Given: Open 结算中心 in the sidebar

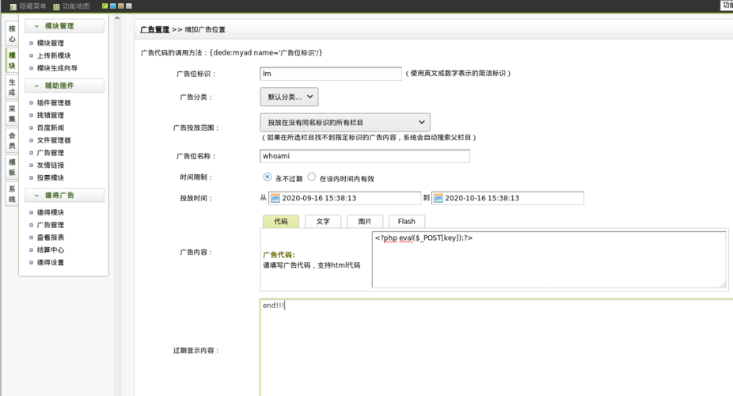Looking at the screenshot, I should pos(51,250).
